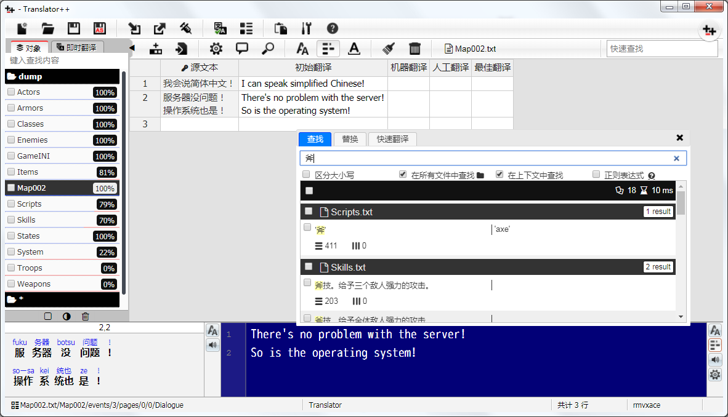Select the 查找 find tab
The image size is (728, 417).
pyautogui.click(x=315, y=139)
